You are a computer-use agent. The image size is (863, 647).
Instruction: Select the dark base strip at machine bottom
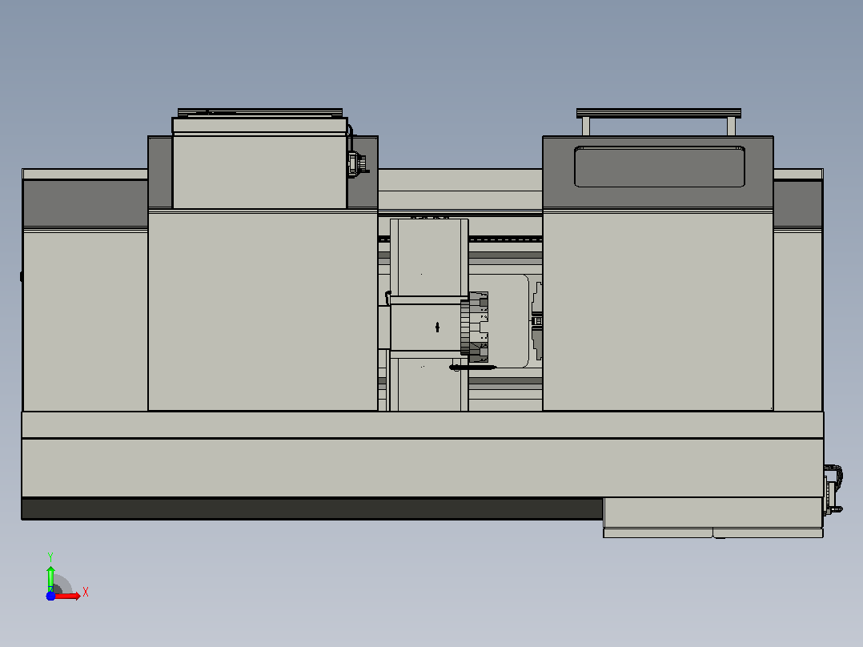click(x=312, y=508)
